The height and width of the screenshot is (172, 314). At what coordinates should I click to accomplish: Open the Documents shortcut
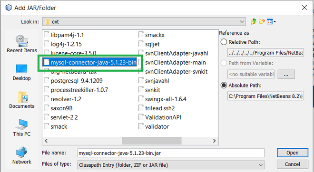click(22, 100)
